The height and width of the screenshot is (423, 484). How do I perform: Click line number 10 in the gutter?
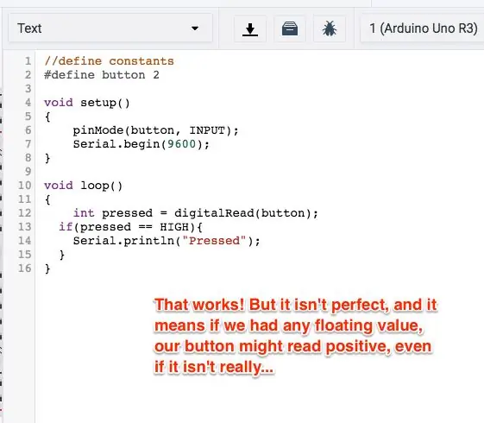tap(25, 186)
